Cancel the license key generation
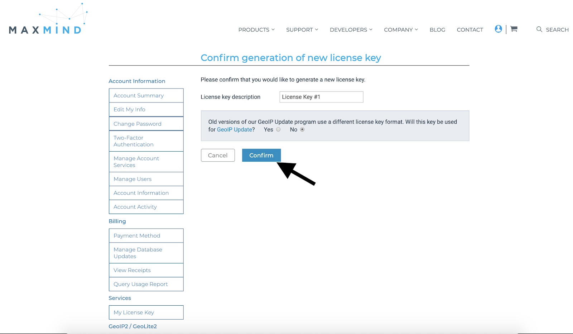 218,155
